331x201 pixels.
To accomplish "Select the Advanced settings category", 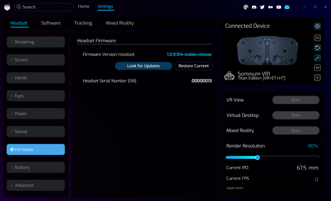I will 36,185.
